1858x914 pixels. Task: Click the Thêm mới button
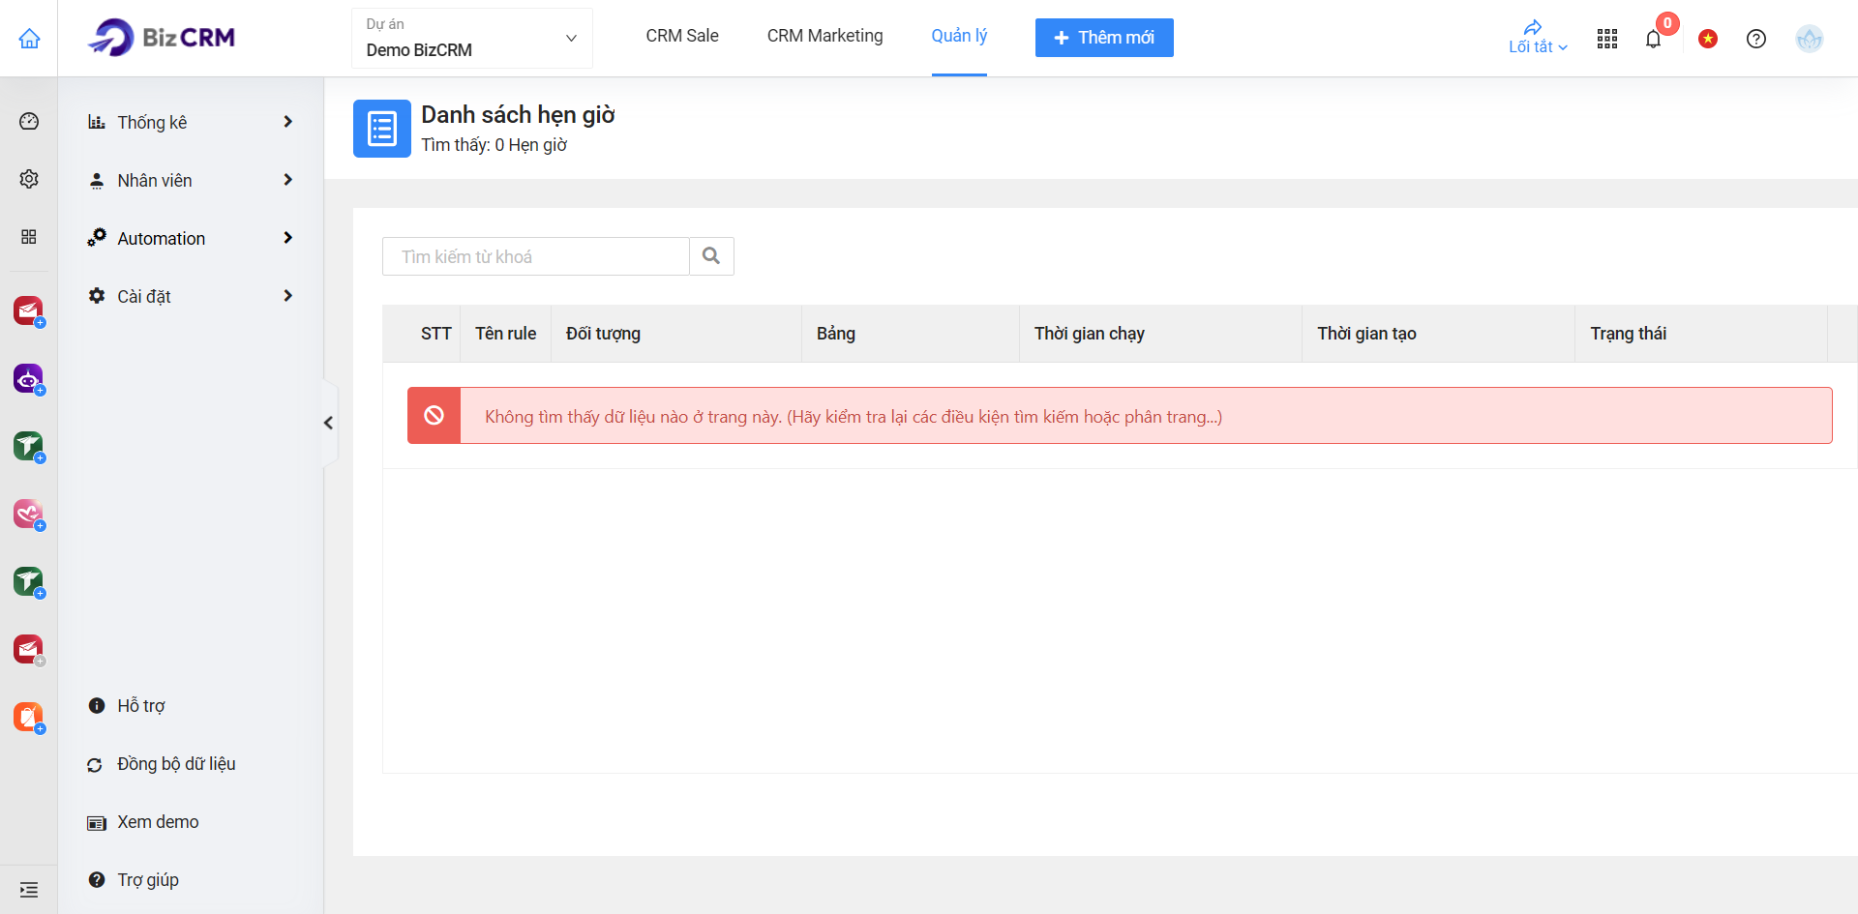click(x=1104, y=38)
